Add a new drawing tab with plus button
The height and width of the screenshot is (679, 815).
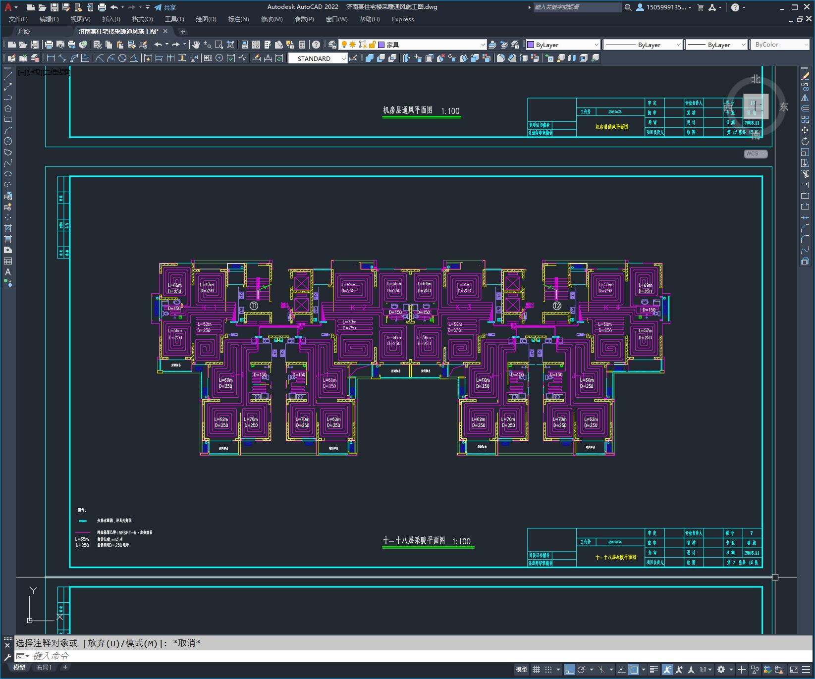point(182,31)
